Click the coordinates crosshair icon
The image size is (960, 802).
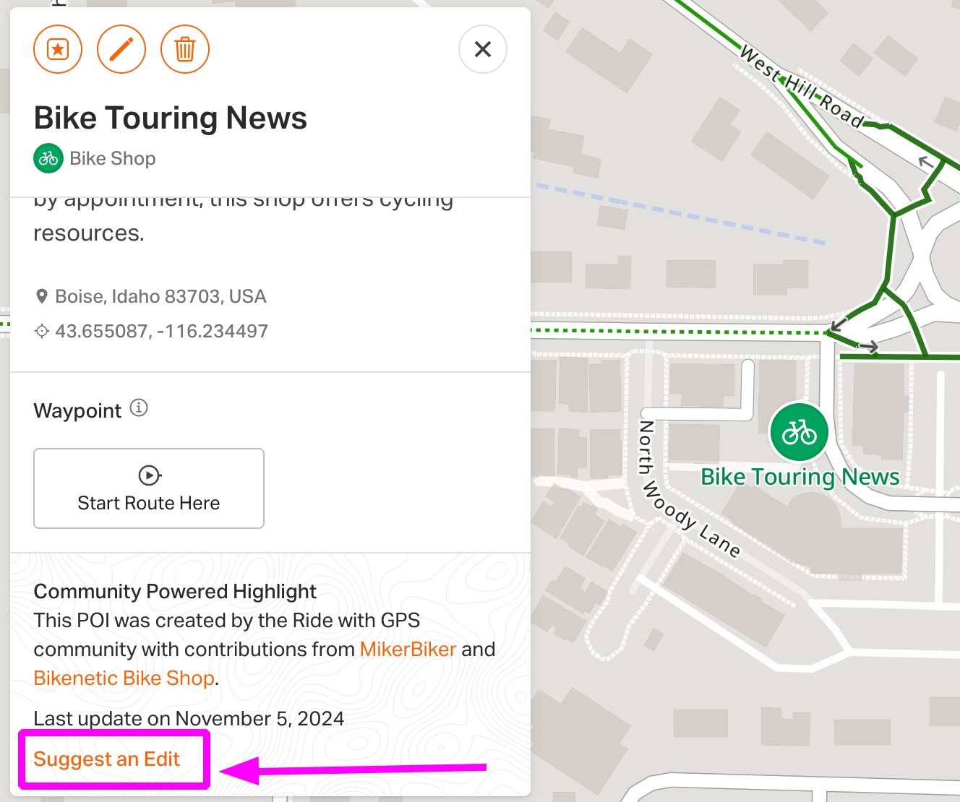tap(42, 331)
